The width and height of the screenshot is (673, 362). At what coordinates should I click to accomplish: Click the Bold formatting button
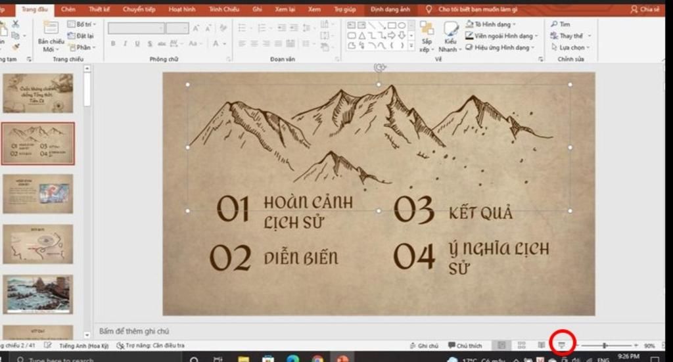[x=113, y=43]
